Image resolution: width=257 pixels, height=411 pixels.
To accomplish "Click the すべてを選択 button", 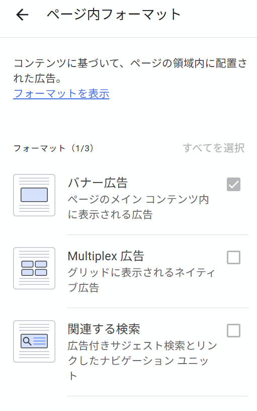I will tap(213, 148).
